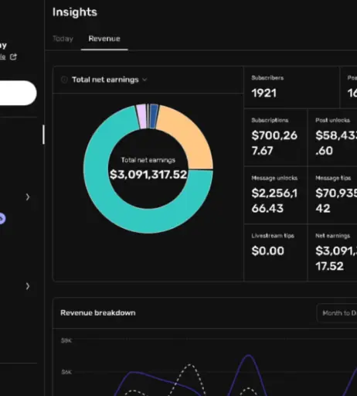Select the blue donut chart segment
The height and width of the screenshot is (396, 357).
coord(154,116)
